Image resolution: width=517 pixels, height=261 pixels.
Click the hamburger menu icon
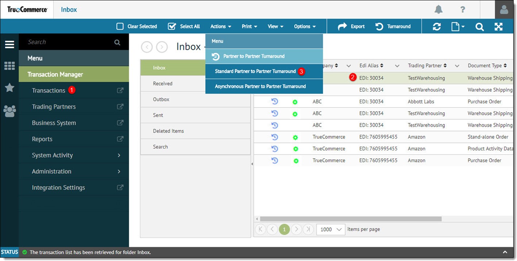coord(9,45)
